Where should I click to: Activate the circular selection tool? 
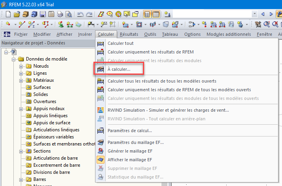pos(118,14)
